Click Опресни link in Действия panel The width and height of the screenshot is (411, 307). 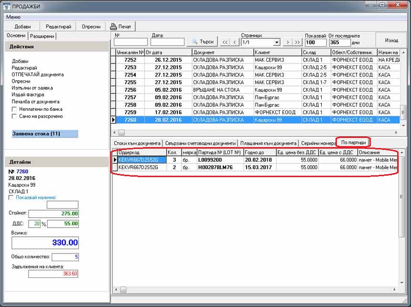pos(21,81)
